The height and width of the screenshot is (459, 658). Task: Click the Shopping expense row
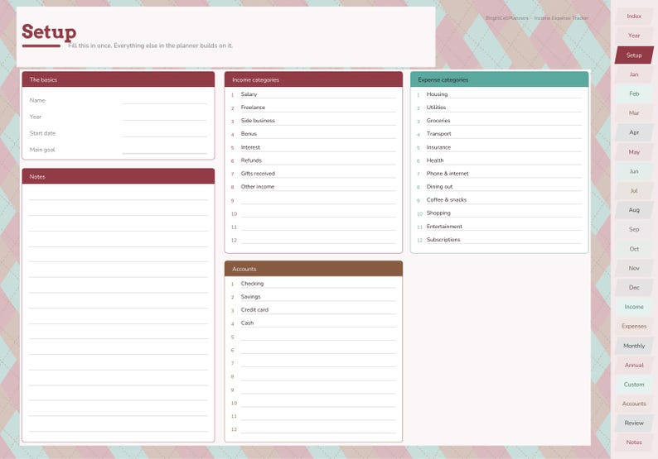pyautogui.click(x=500, y=213)
